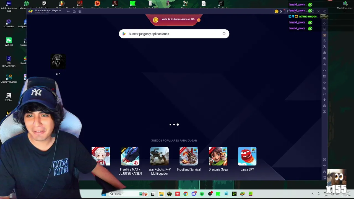The width and height of the screenshot is (354, 199).
Task: Click the round dial icon below the layers icon
Action: click(324, 112)
